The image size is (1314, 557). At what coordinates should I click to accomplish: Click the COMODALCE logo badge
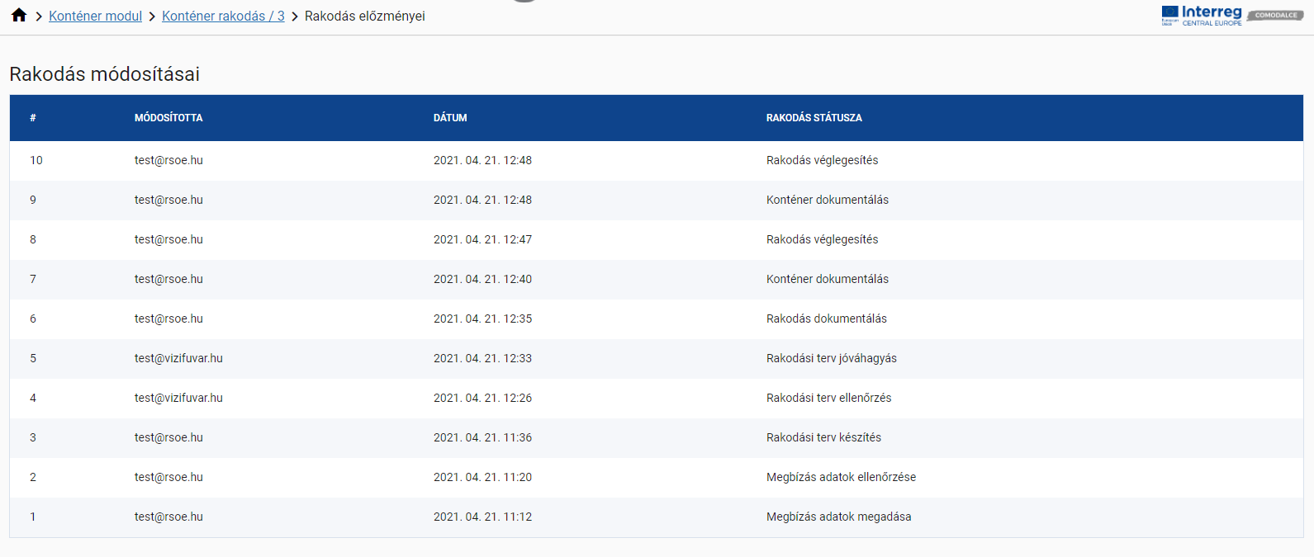[1275, 16]
